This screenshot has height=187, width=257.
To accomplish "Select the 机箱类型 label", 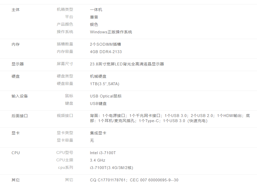I will click(x=65, y=9).
